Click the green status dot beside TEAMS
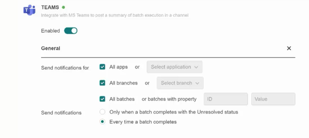The image size is (309, 138). (x=64, y=7)
